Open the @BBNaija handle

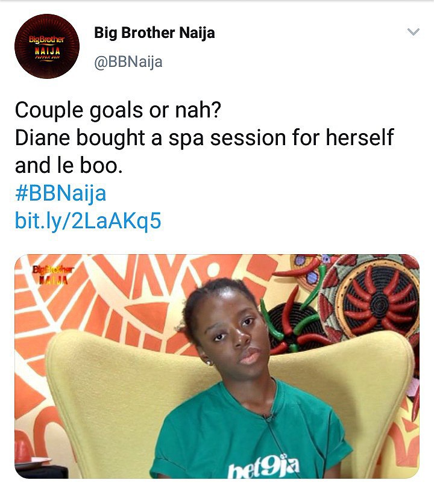click(x=128, y=61)
